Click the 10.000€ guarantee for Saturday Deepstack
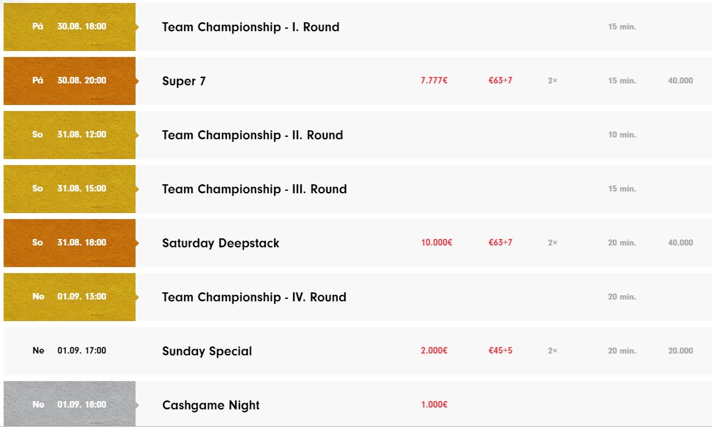This screenshot has width=712, height=428. tap(436, 243)
